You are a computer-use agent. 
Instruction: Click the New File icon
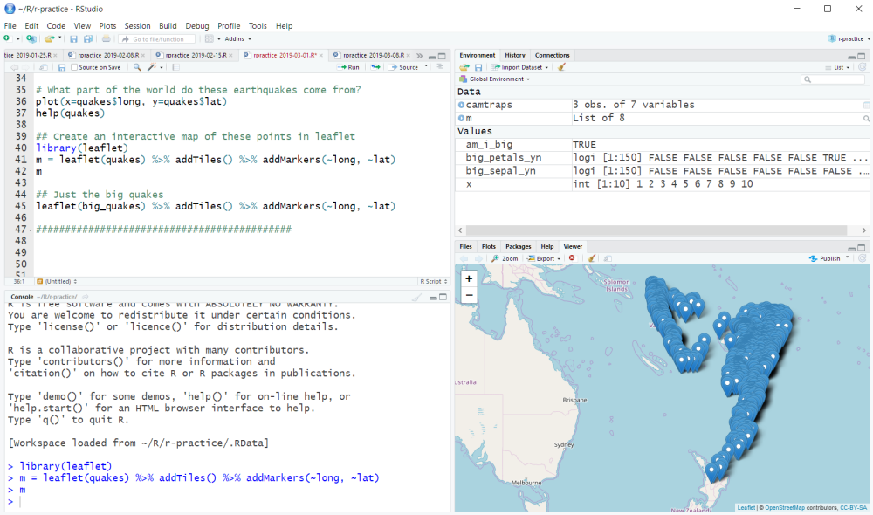click(x=7, y=38)
